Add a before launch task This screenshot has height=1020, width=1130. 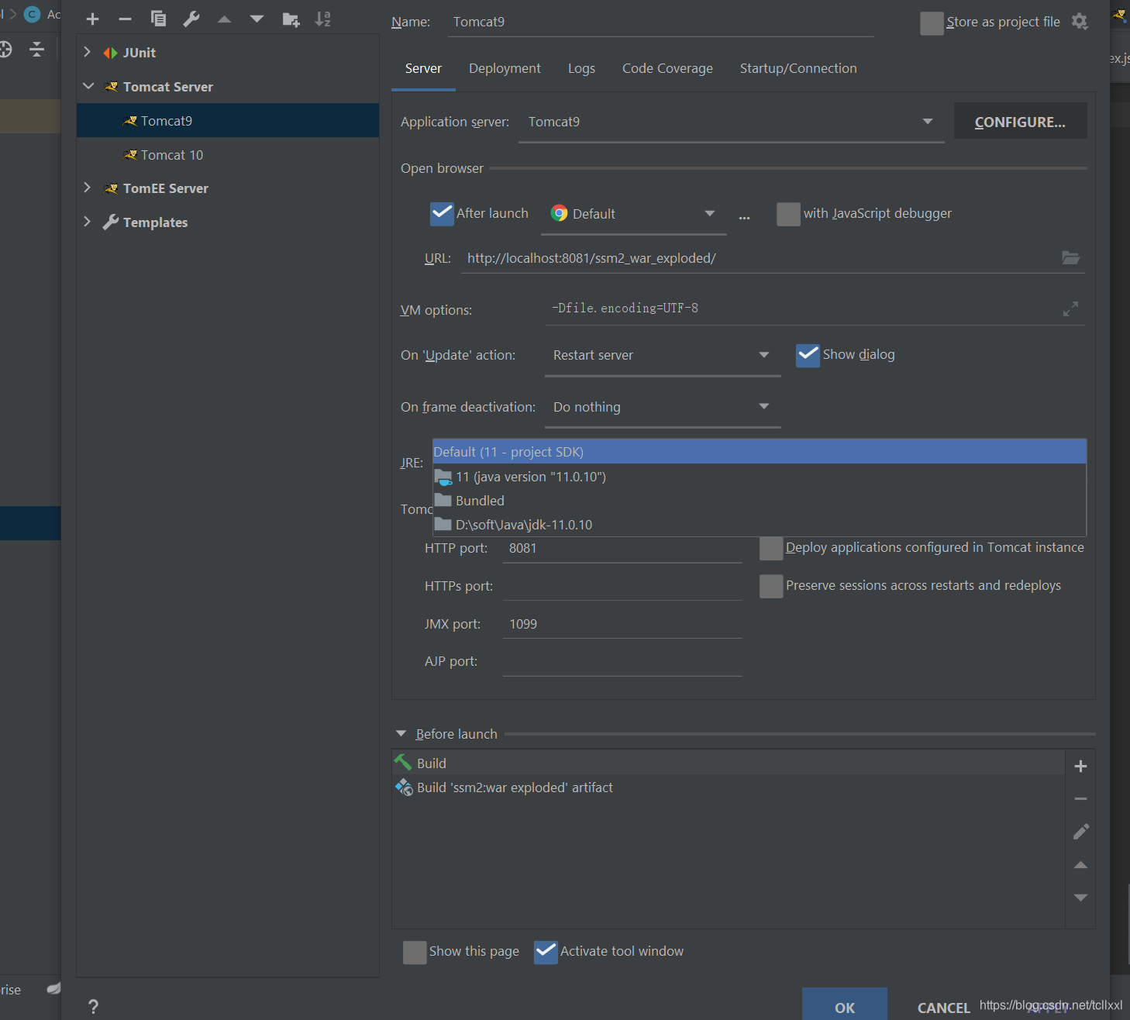coord(1080,767)
